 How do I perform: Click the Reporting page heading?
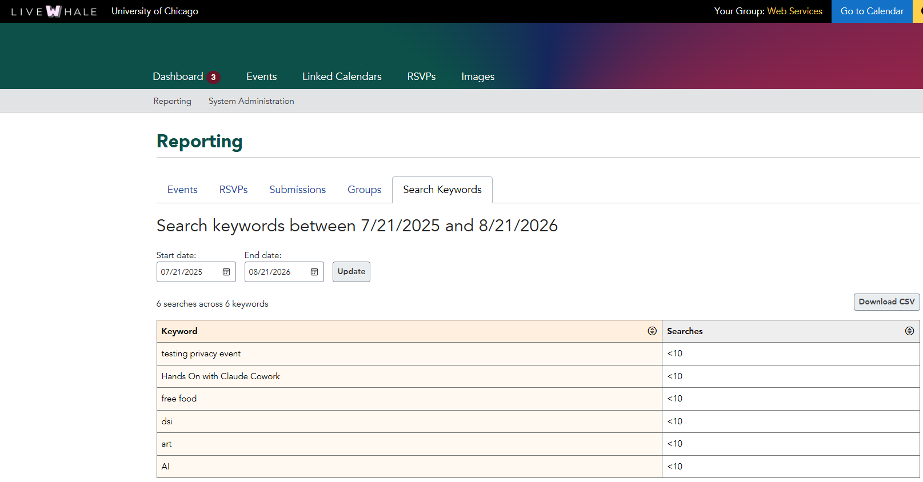coord(199,141)
